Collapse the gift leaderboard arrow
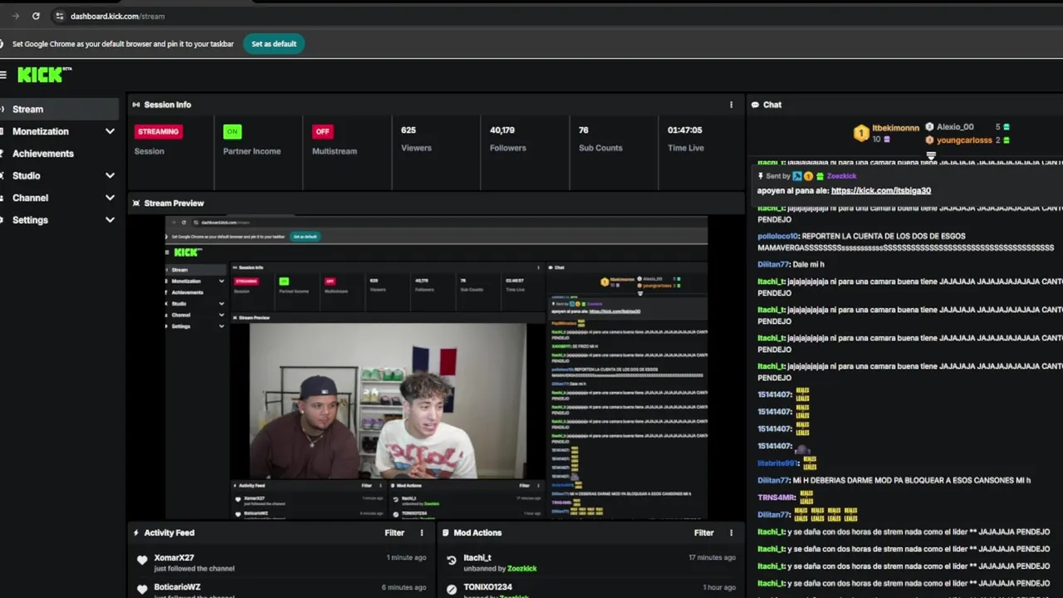Image resolution: width=1063 pixels, height=598 pixels. tap(931, 155)
